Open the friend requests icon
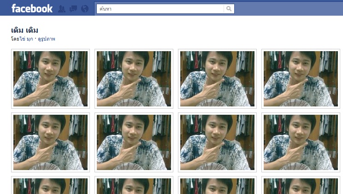 pos(62,9)
